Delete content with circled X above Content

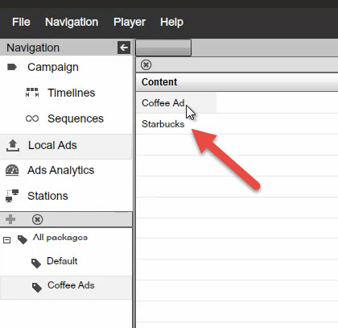pos(146,64)
